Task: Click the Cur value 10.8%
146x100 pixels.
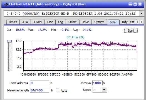Action: (x=20, y=30)
